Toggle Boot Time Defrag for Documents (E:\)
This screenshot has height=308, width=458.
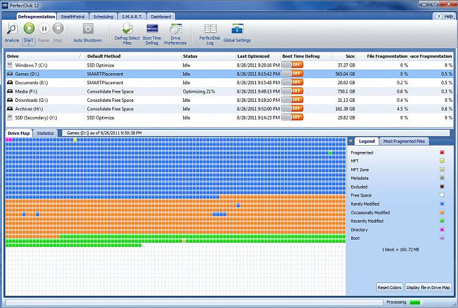pos(292,82)
